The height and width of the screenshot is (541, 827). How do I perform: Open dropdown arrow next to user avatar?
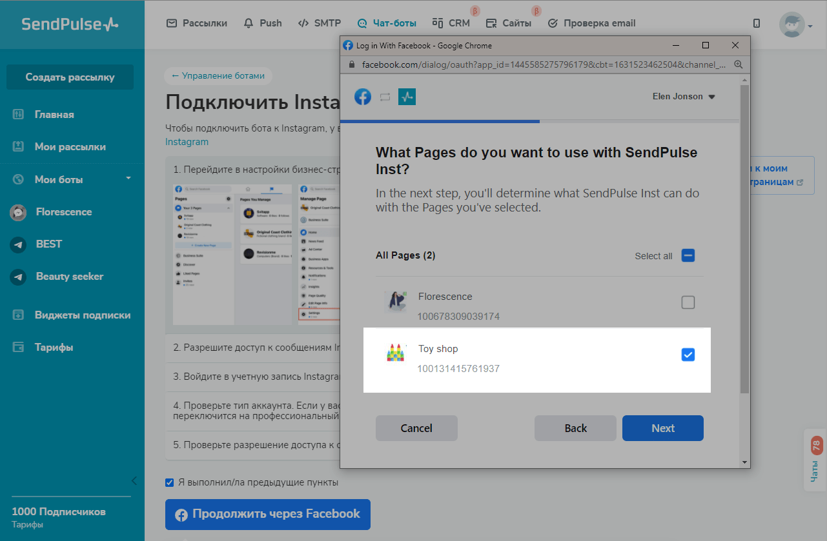click(810, 26)
